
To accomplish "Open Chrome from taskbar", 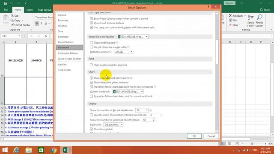I will pyautogui.click(x=54, y=150).
